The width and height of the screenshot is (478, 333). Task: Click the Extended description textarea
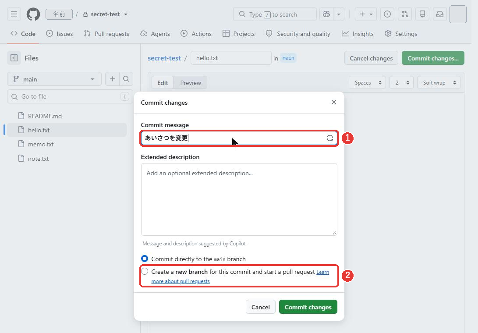point(239,199)
